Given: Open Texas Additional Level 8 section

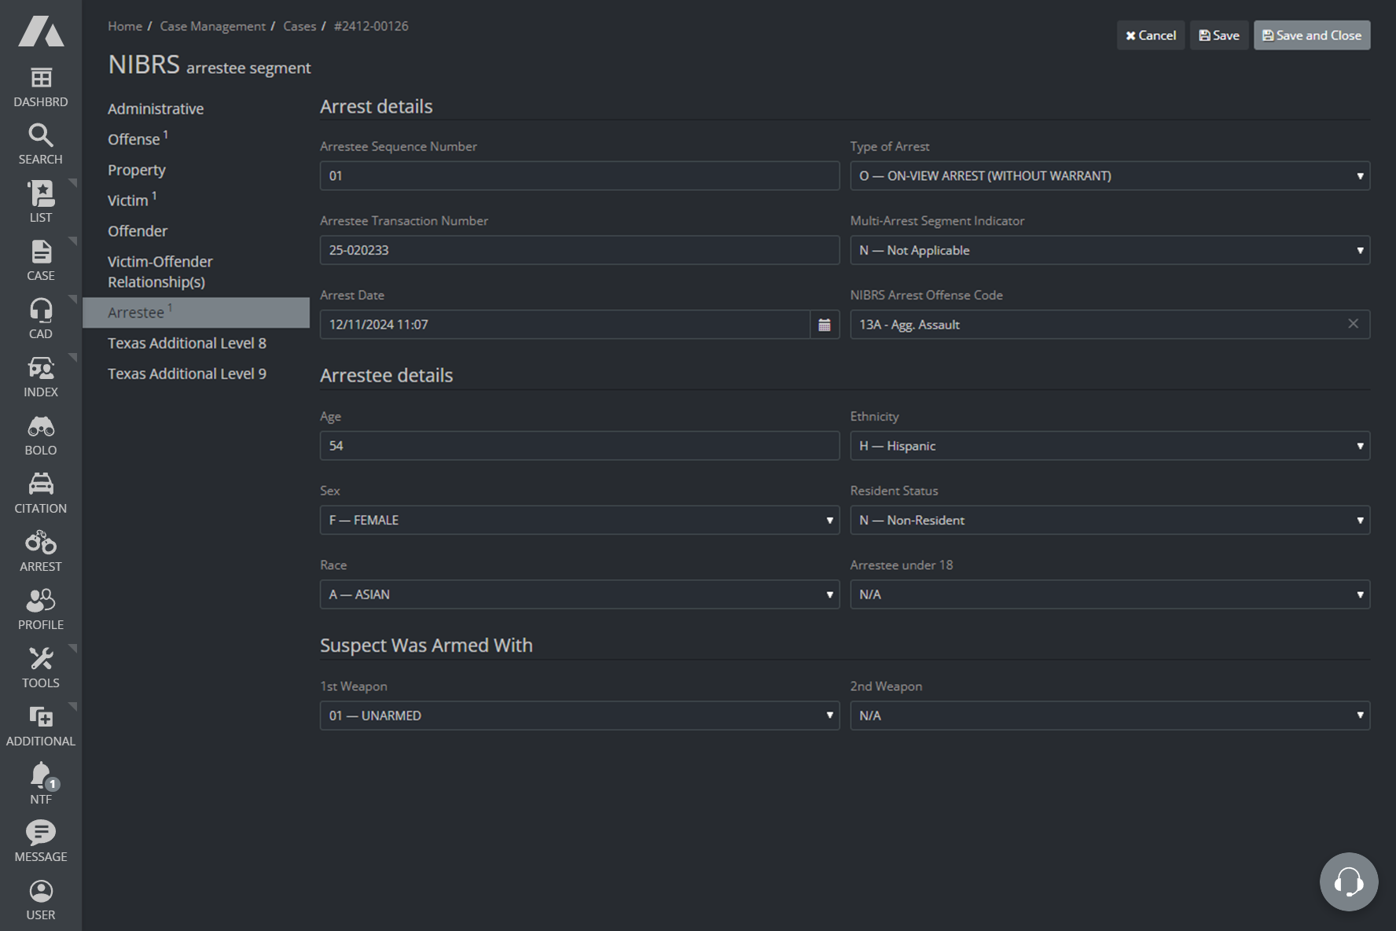Looking at the screenshot, I should click(x=187, y=343).
